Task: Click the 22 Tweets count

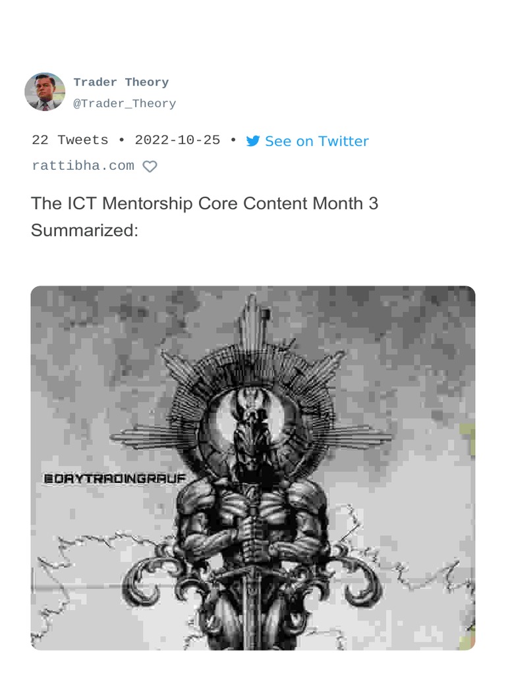Action: pyautogui.click(x=70, y=140)
